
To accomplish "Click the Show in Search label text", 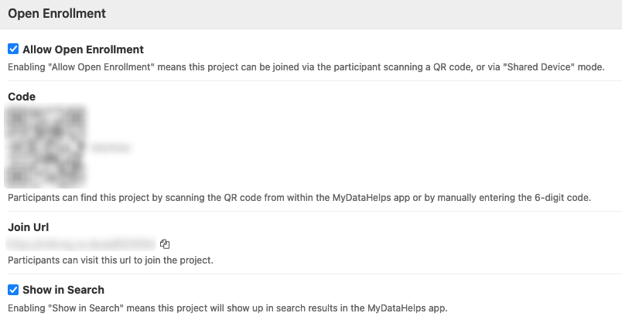I will point(63,290).
